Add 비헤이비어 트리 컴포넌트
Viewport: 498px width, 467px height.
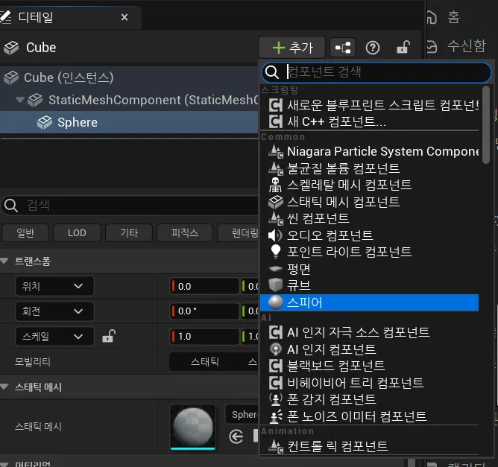pos(369,383)
